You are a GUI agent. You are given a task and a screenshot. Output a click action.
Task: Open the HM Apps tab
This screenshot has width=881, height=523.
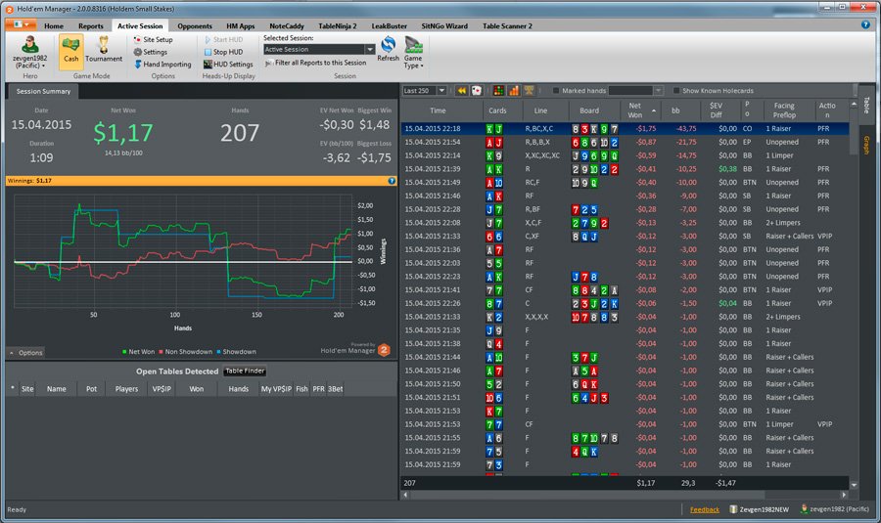241,25
